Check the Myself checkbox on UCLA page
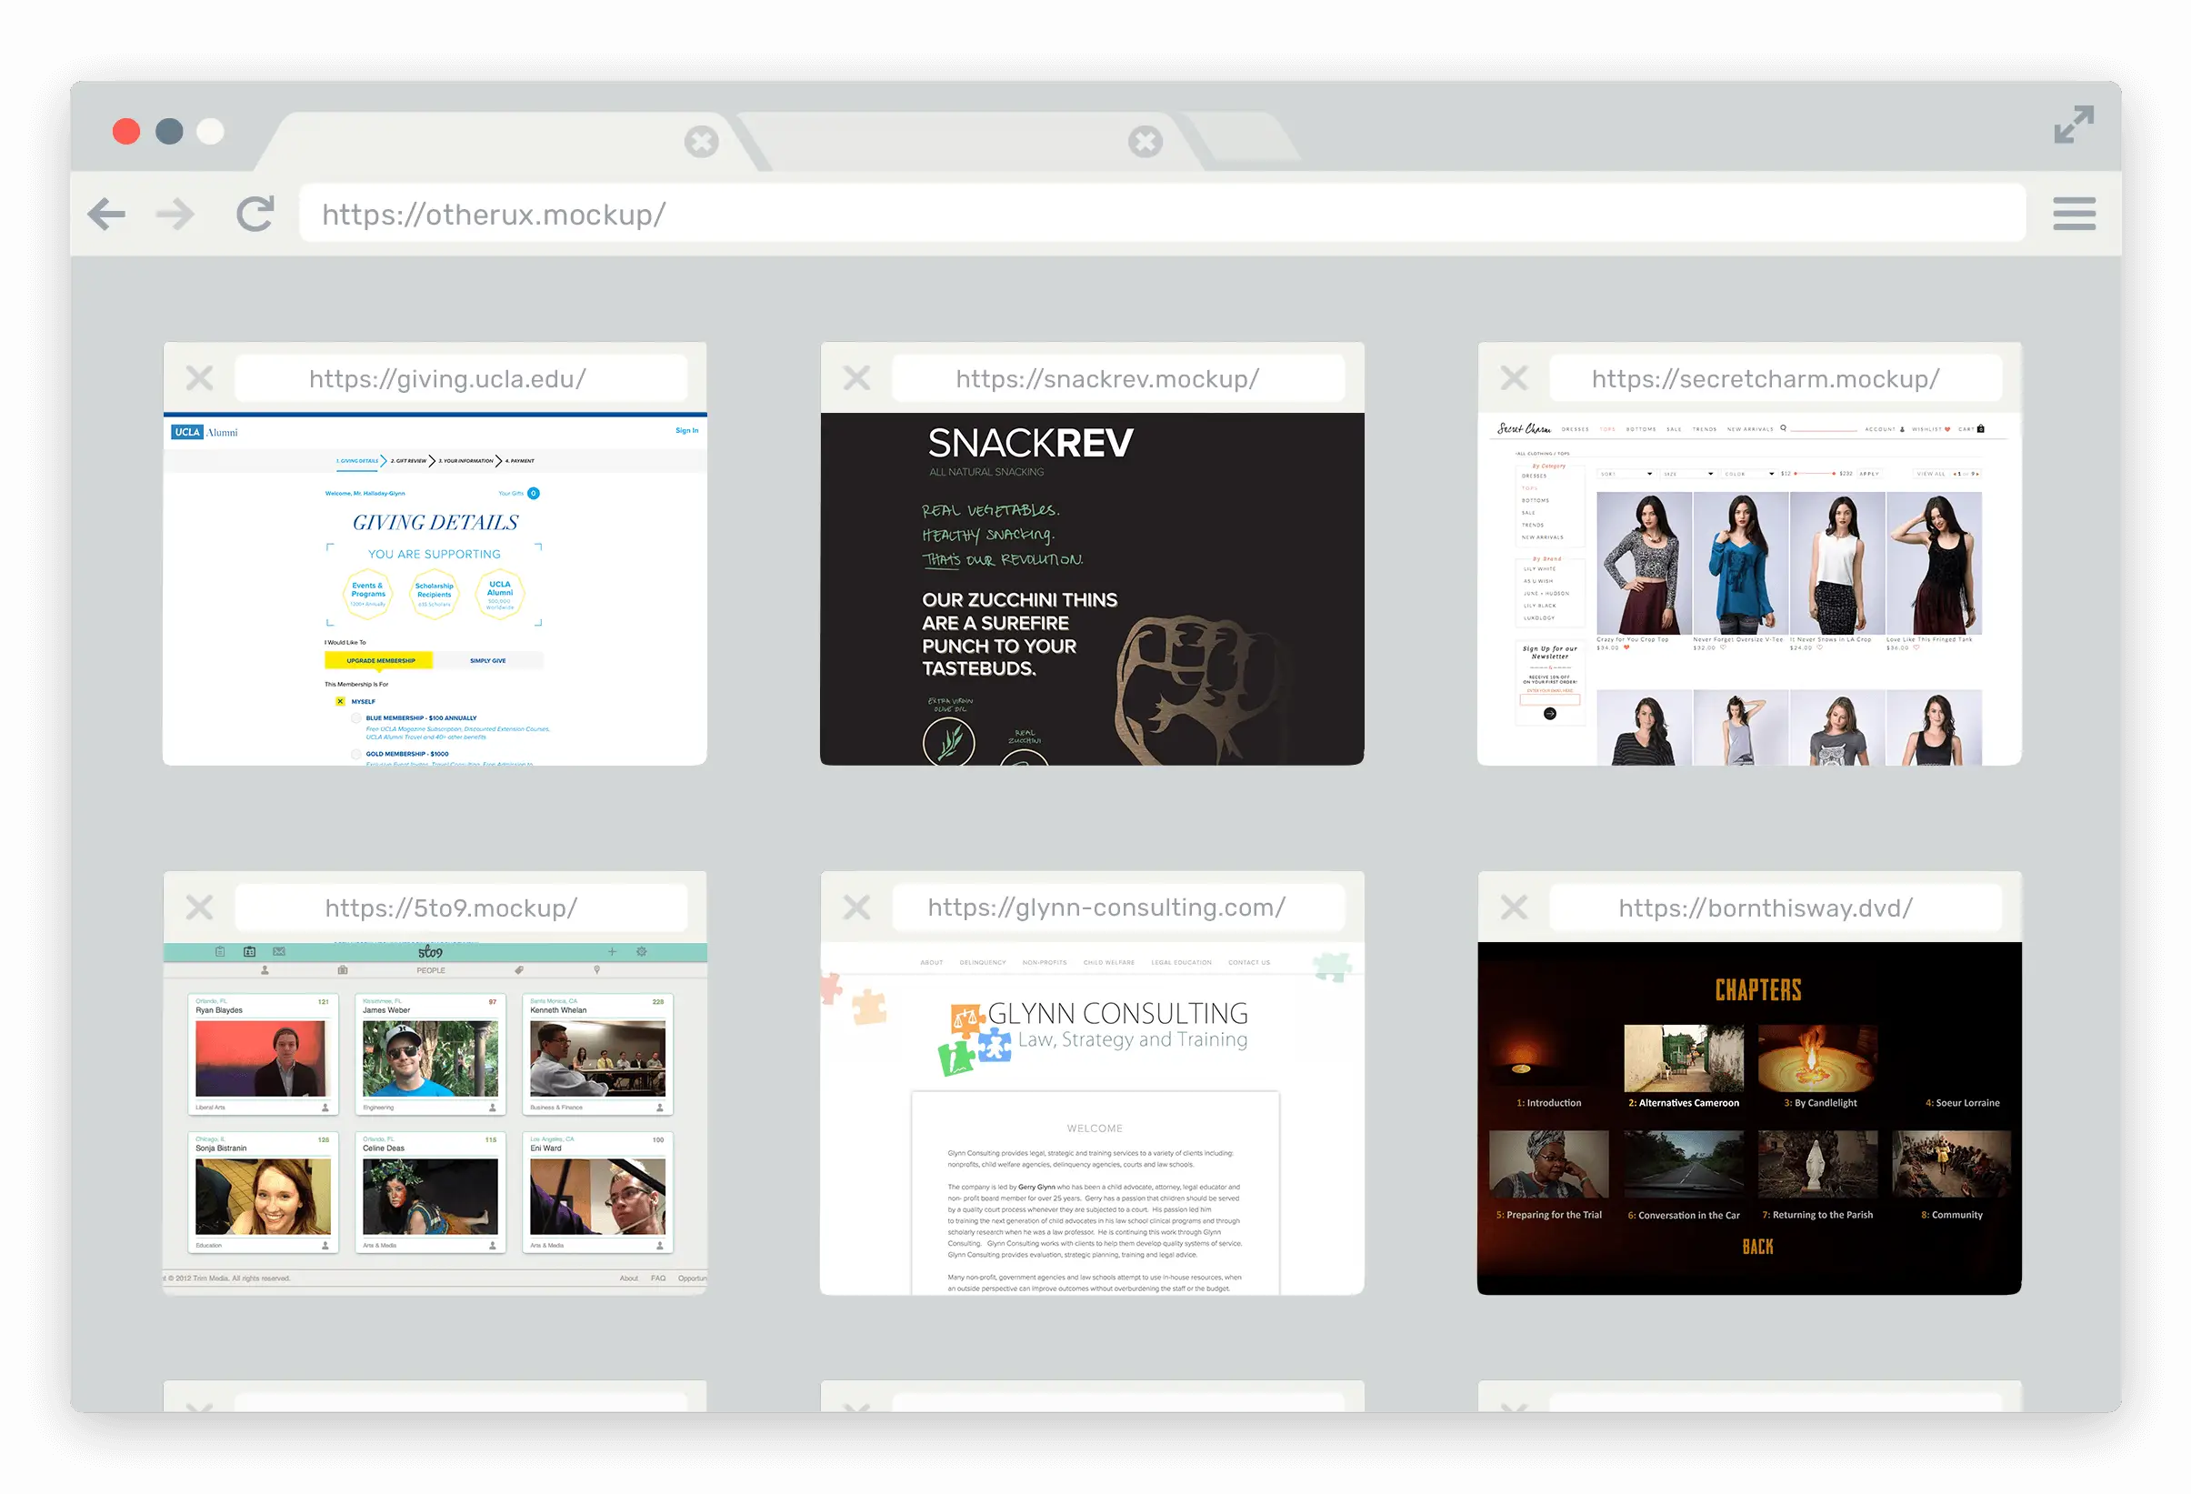Viewport: 2191px width, 1494px height. [x=340, y=701]
